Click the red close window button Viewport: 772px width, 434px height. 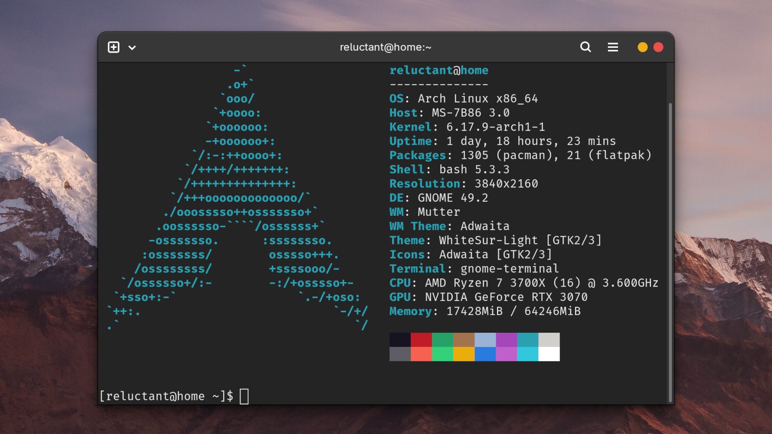[x=658, y=47]
